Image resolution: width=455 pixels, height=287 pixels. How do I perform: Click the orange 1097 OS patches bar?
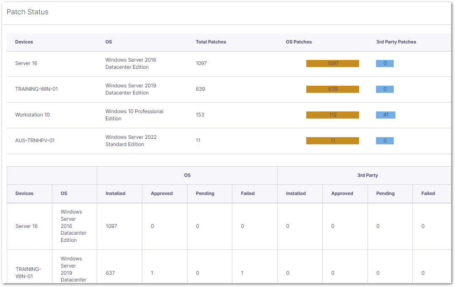coord(332,63)
